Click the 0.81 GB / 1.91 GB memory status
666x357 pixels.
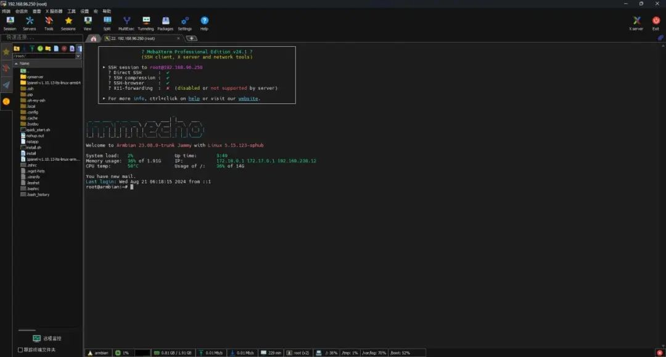tap(173, 353)
